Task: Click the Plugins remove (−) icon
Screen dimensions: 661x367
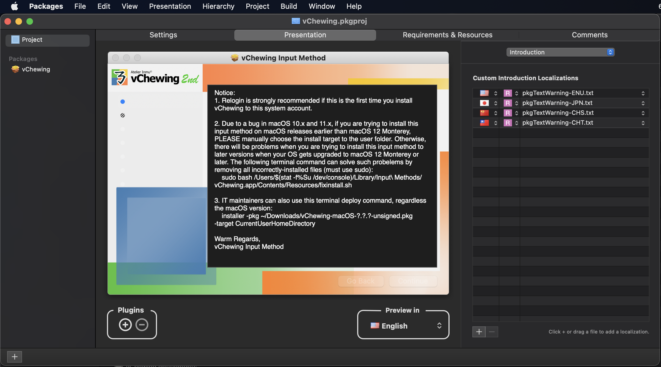Action: click(x=142, y=324)
